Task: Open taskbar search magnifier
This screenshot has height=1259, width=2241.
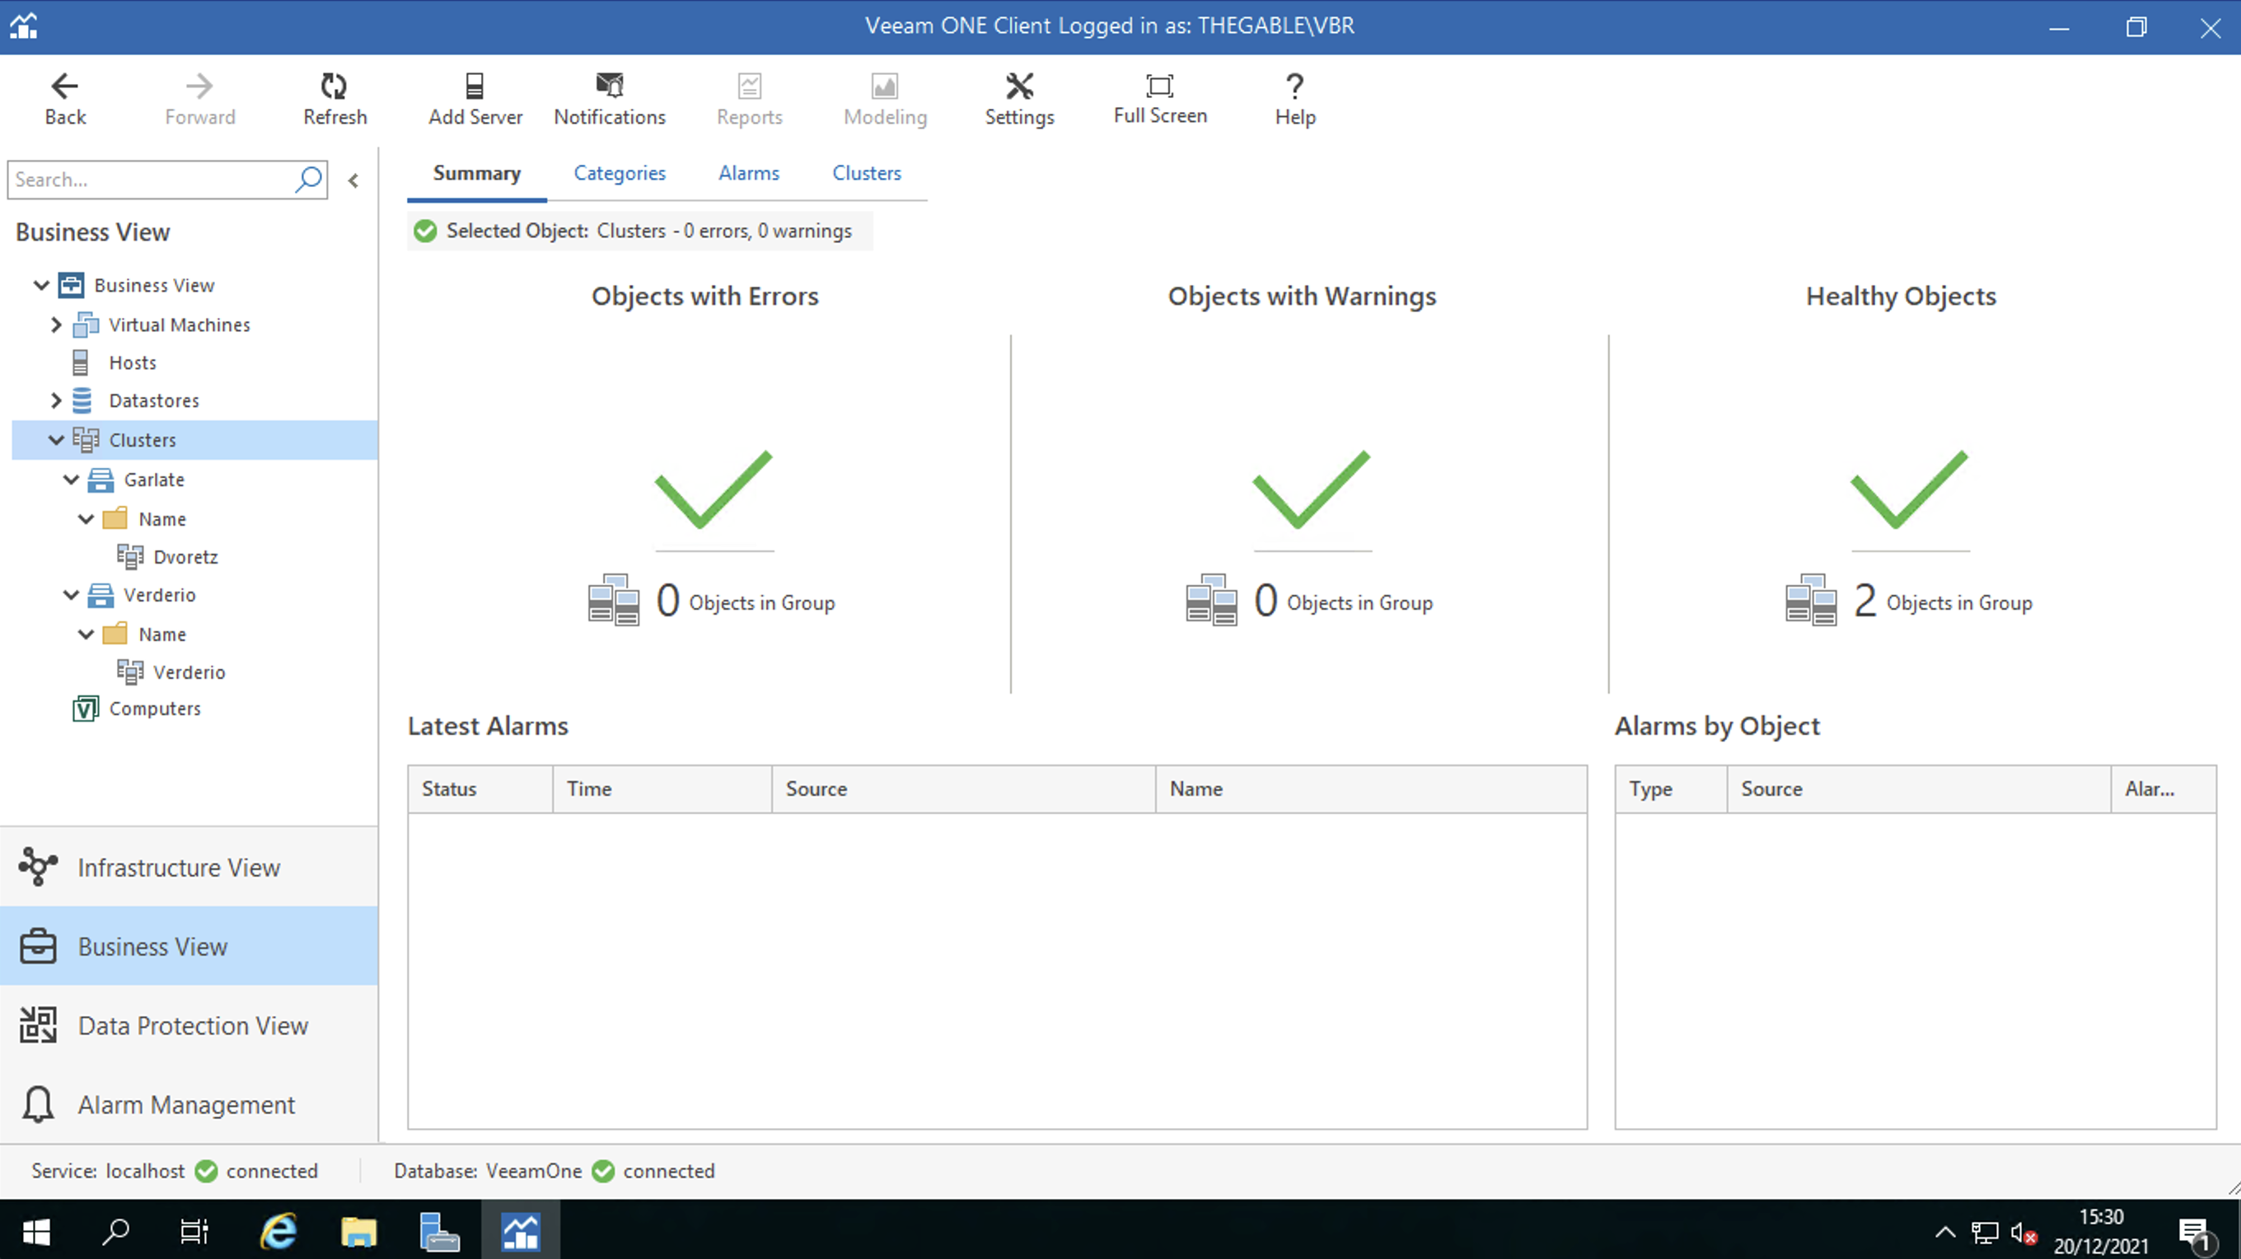Action: (115, 1230)
